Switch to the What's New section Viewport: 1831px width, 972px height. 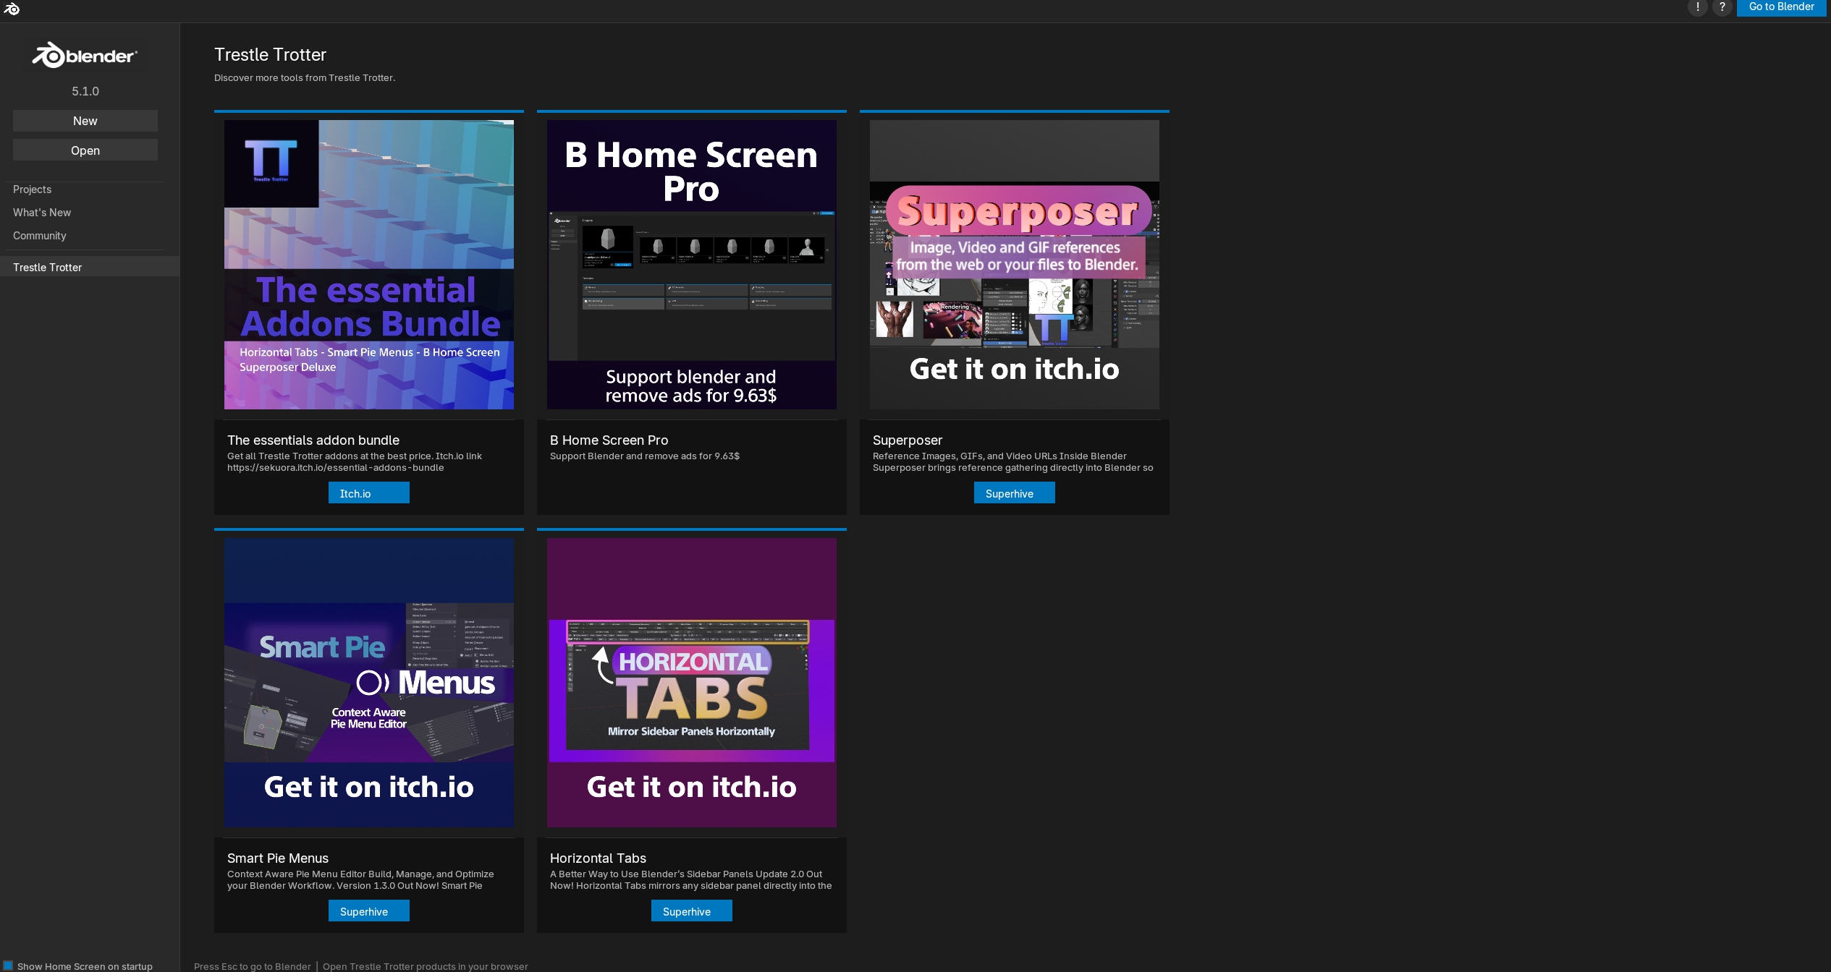click(x=41, y=212)
